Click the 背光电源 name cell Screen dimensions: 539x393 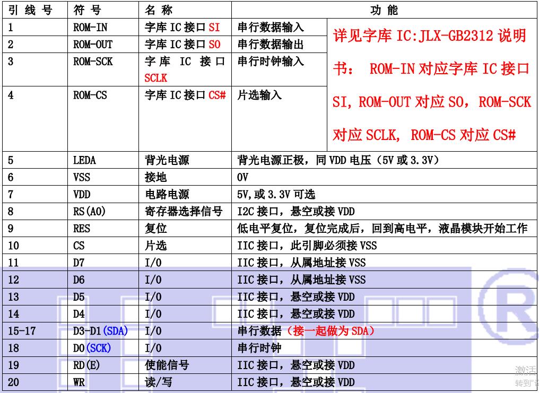click(x=167, y=160)
